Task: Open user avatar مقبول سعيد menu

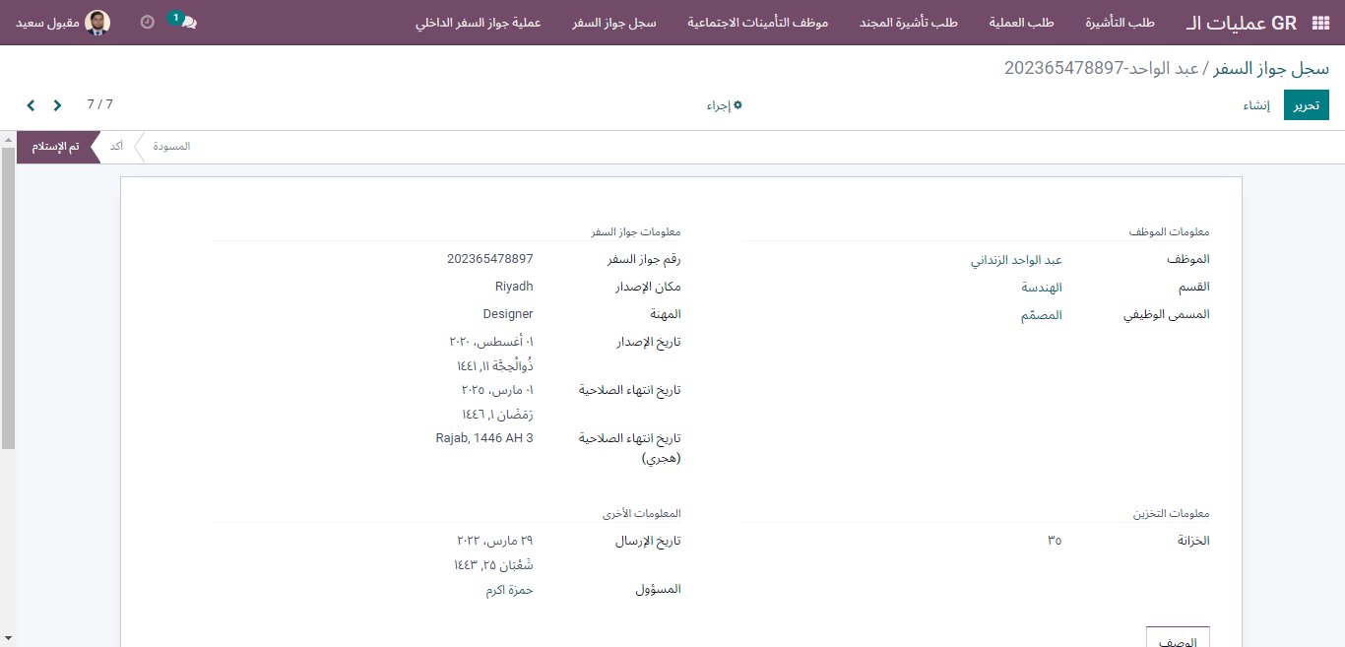Action: click(63, 22)
